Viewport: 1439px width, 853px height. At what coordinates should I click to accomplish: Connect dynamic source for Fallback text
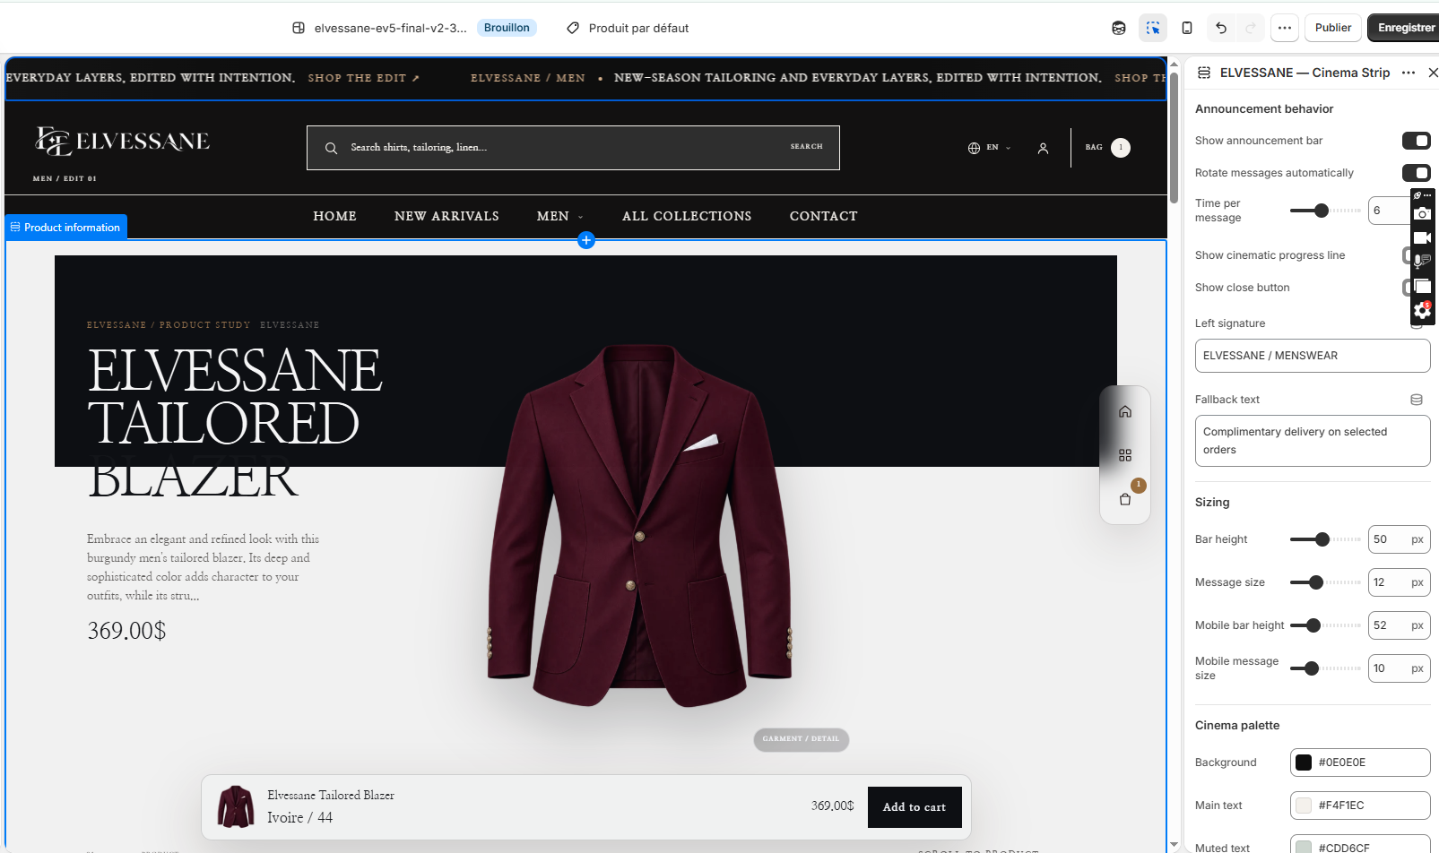[1417, 400]
